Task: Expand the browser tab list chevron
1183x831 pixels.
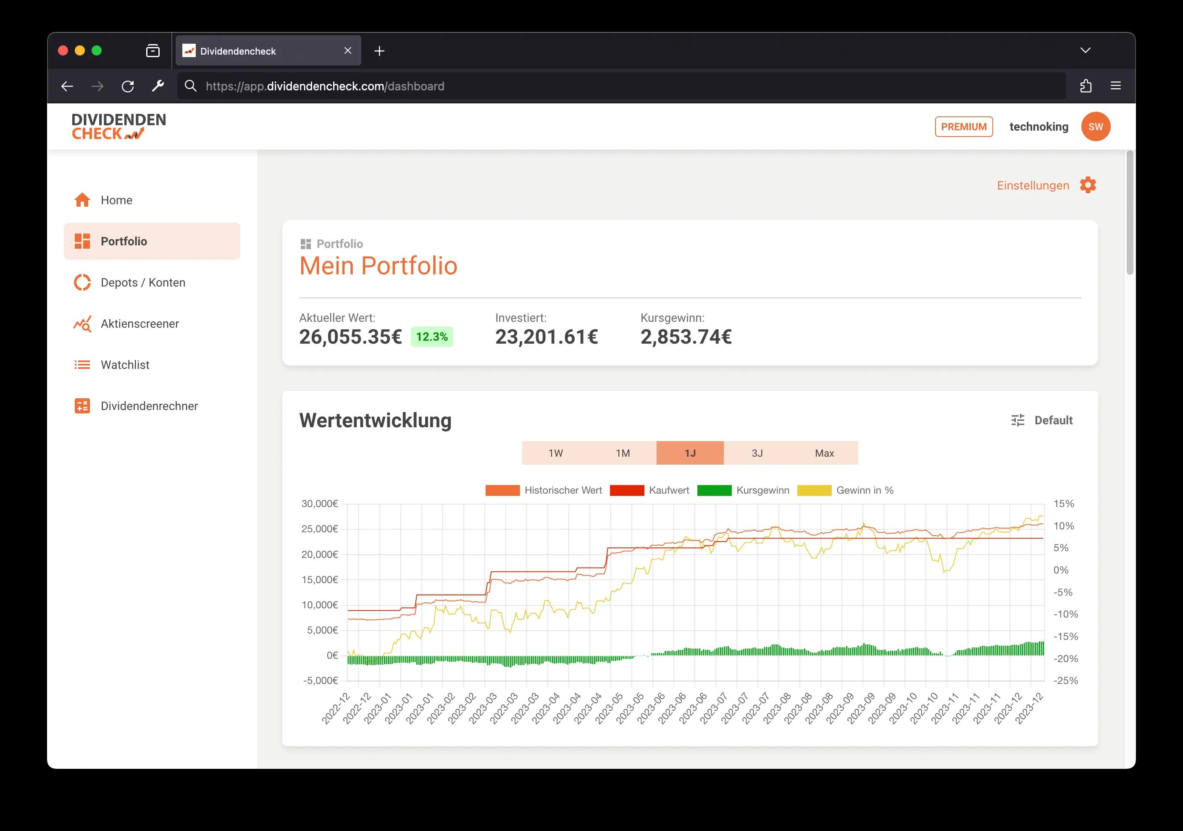Action: [x=1086, y=50]
